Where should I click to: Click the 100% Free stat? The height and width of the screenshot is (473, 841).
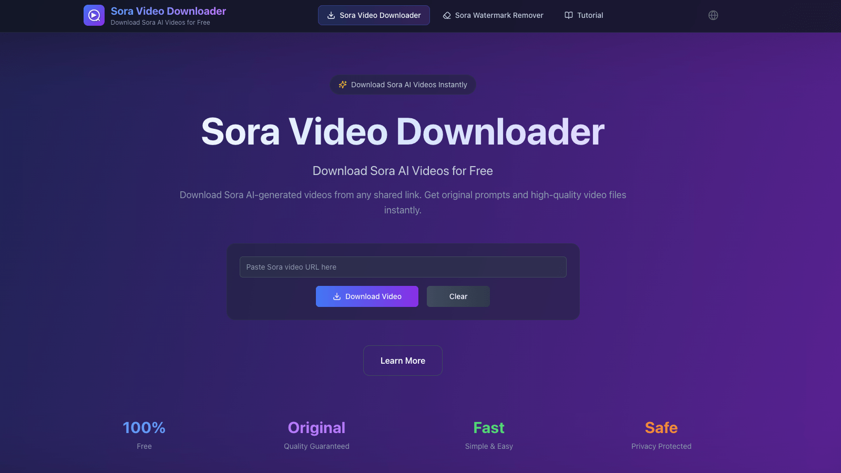click(x=144, y=435)
